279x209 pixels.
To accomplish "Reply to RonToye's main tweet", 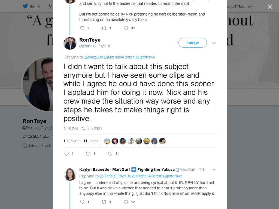I will pos(66,153).
